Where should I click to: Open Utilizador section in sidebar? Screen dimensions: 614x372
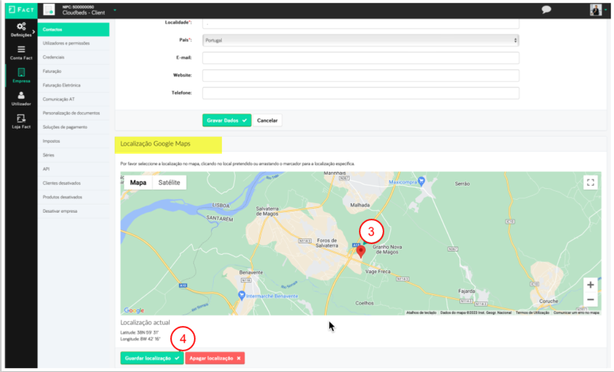(21, 98)
